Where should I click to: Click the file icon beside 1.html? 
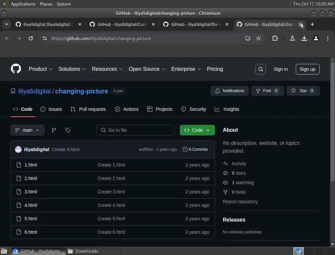pos(19,165)
